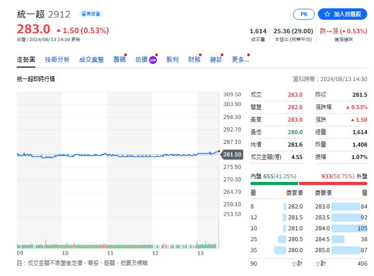Screen dimensions: 374x276
Task: Click the 25.36 (29.00) 本益比 value
Action: pyautogui.click(x=293, y=31)
